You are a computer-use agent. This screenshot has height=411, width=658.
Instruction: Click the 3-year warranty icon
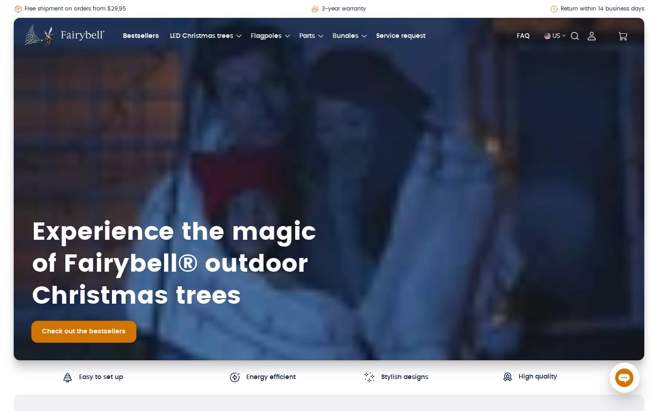click(x=315, y=9)
